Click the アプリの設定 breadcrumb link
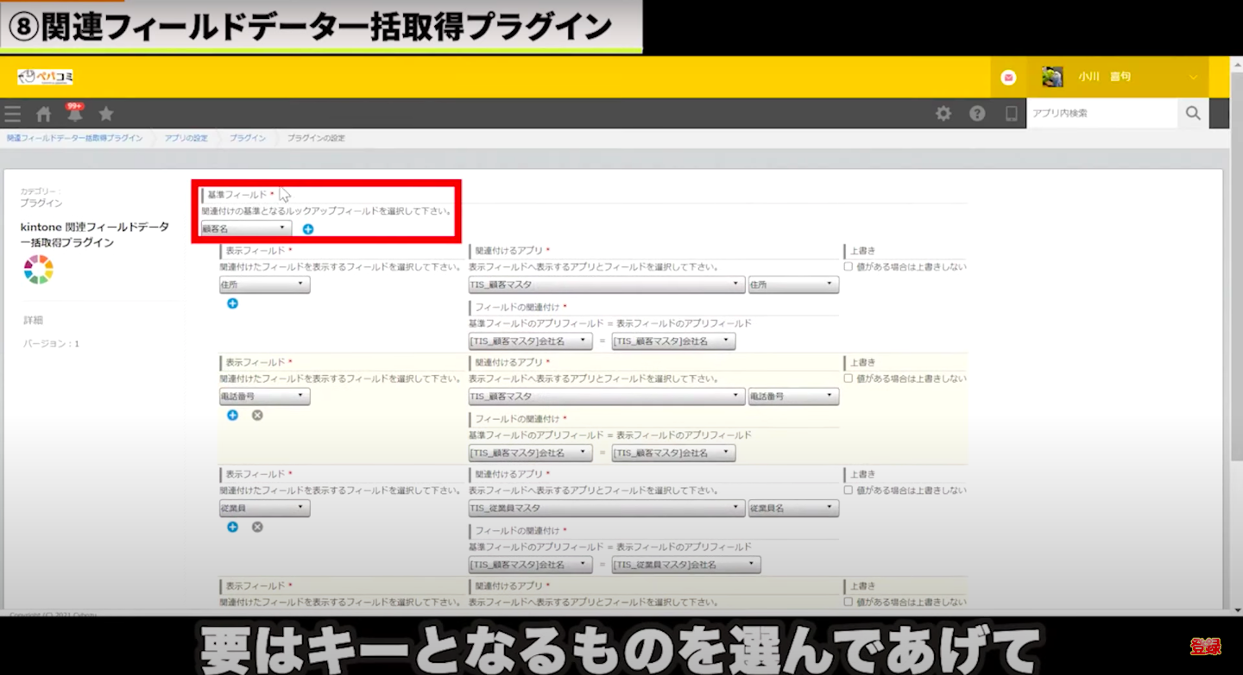This screenshot has height=675, width=1243. [x=186, y=138]
